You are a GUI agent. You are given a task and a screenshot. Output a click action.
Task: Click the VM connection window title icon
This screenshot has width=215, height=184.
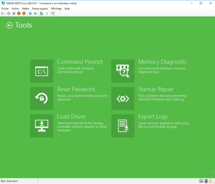coord(3,3)
